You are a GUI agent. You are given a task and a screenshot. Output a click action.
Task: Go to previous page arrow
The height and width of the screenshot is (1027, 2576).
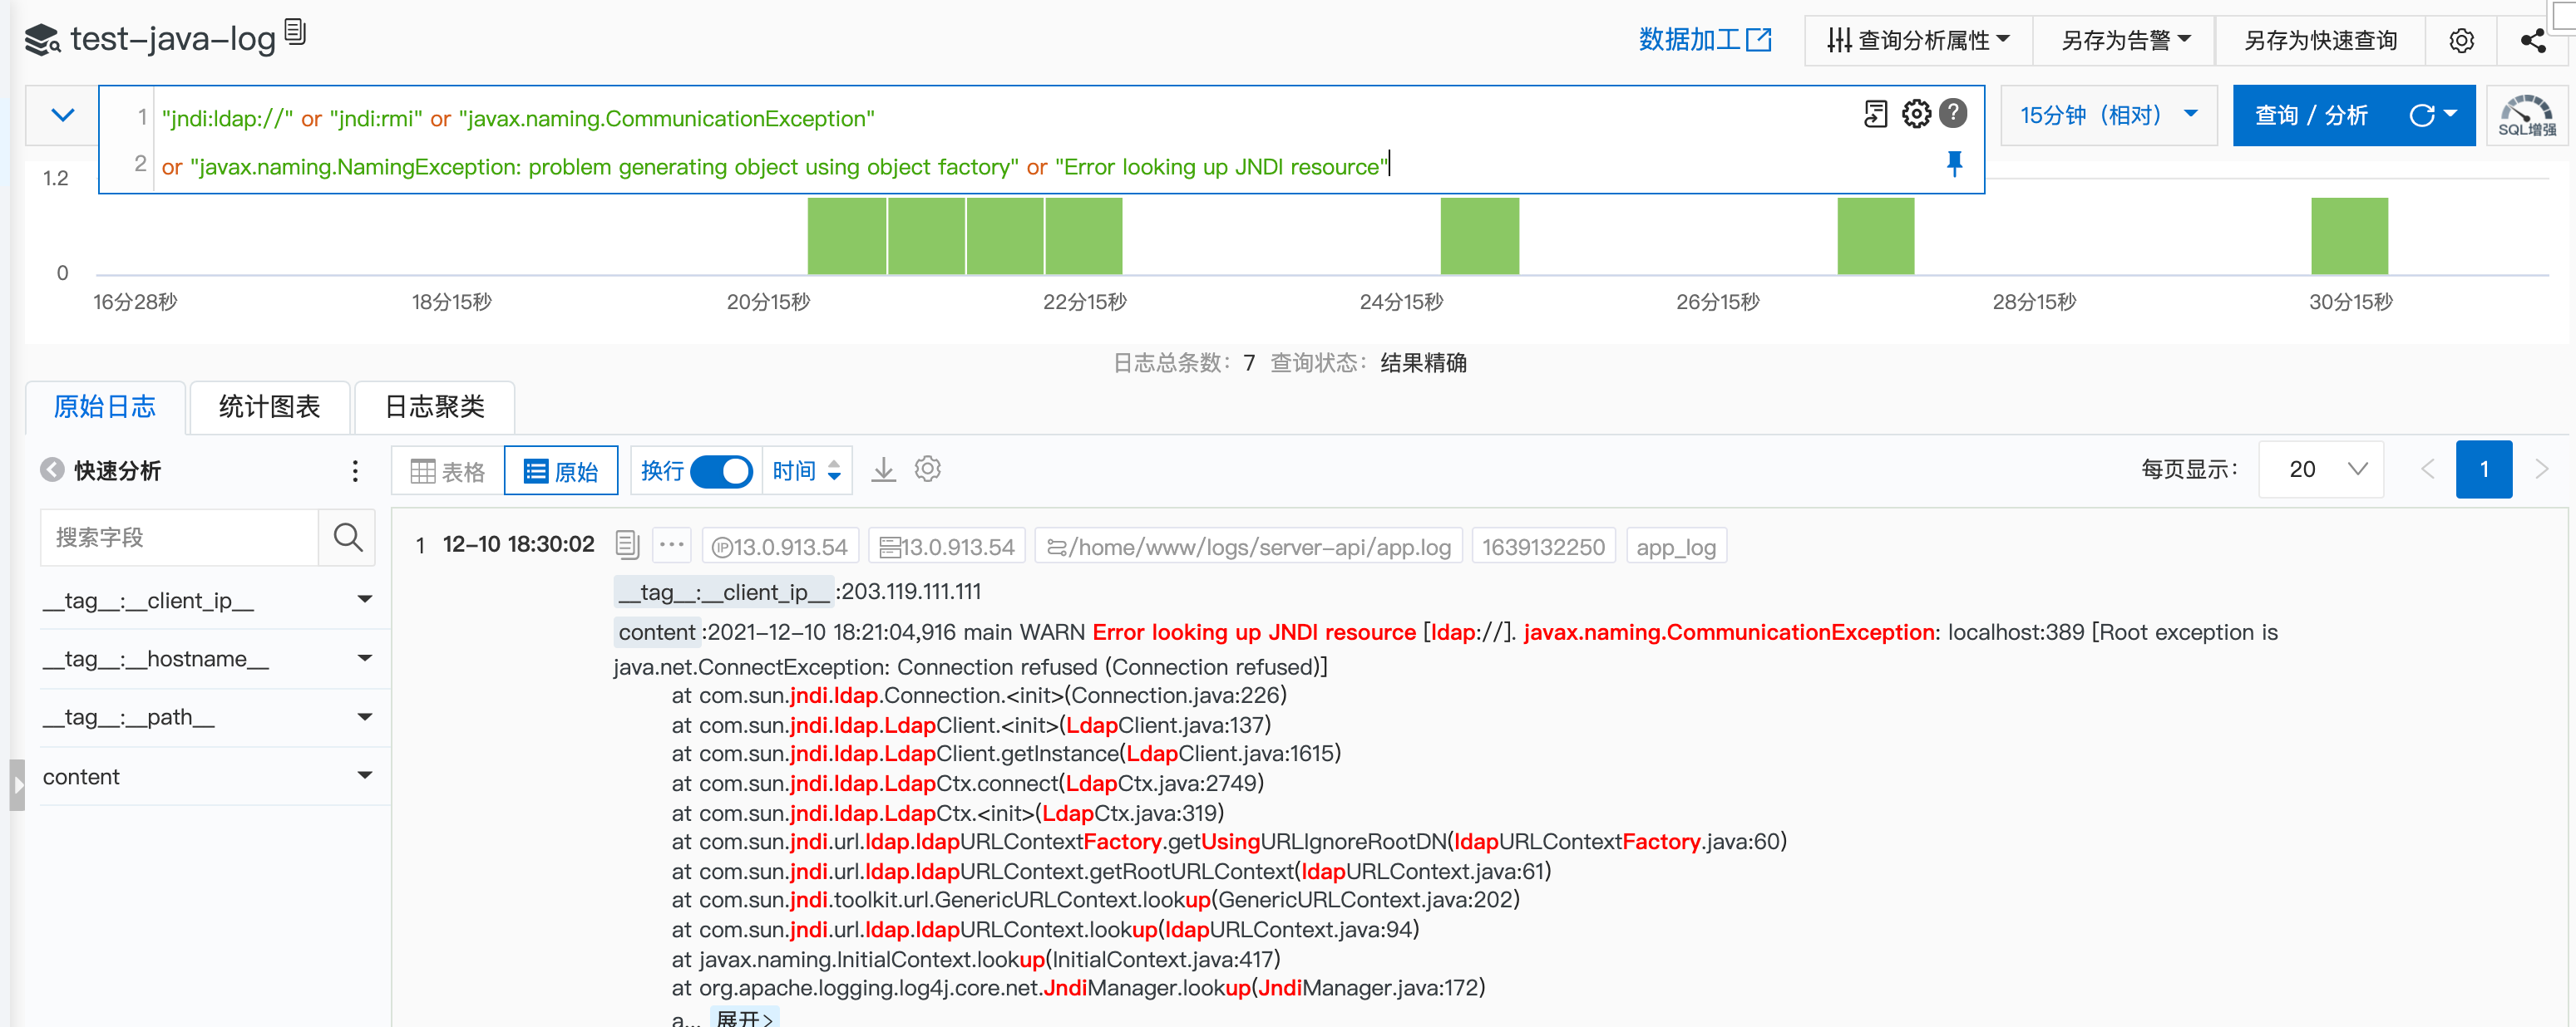(2427, 469)
